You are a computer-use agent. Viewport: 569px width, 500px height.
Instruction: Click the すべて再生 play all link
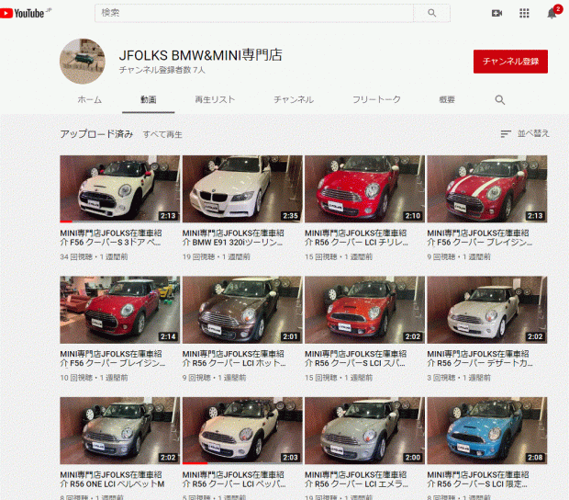click(x=162, y=134)
